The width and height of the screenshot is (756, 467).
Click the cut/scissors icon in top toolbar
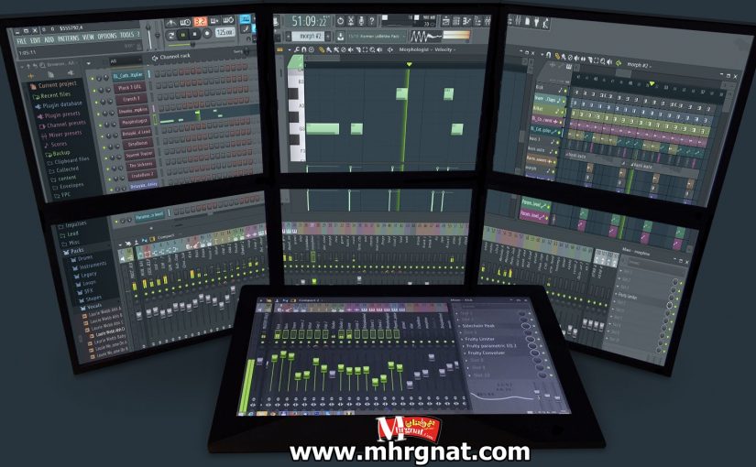tap(351, 21)
